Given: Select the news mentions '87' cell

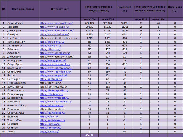Looking at the screenshot, I should point(141,23).
